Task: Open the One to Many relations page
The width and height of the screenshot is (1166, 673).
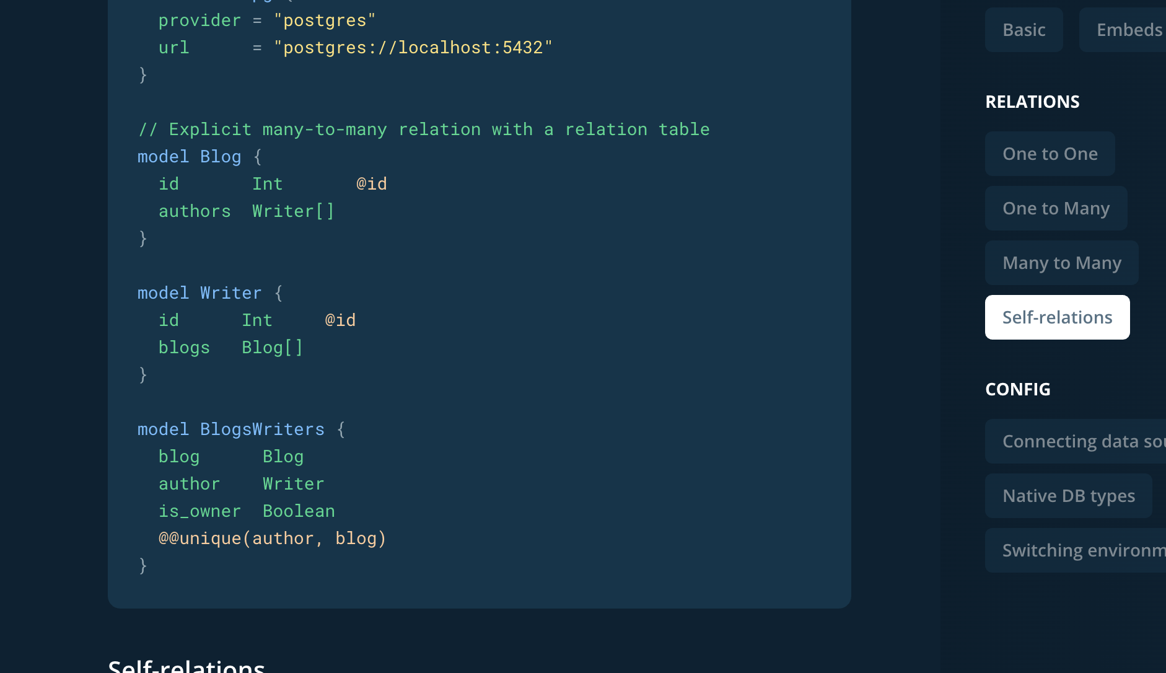Action: [x=1056, y=208]
